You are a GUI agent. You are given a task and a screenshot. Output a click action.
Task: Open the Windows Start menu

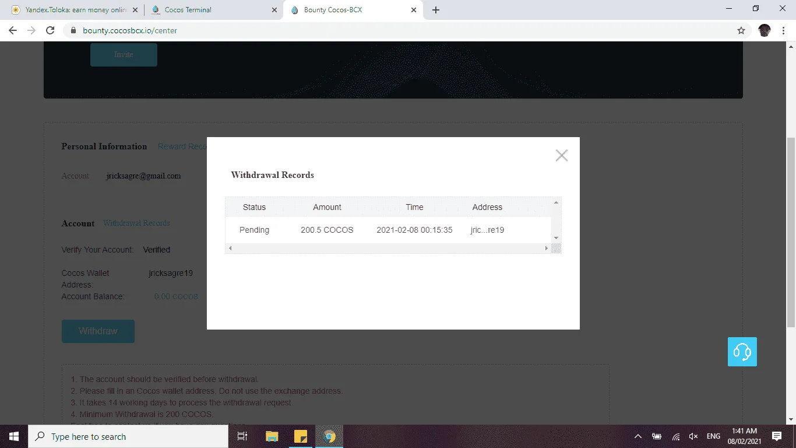[x=14, y=436]
